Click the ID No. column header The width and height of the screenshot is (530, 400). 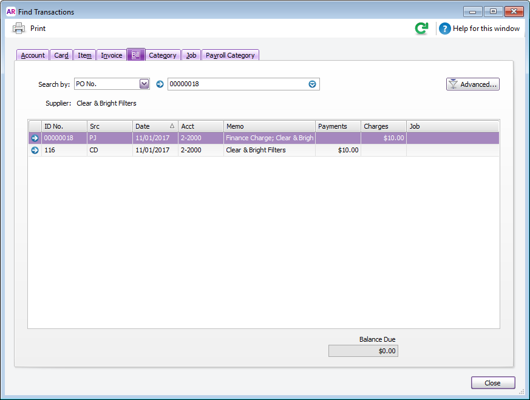pos(64,126)
